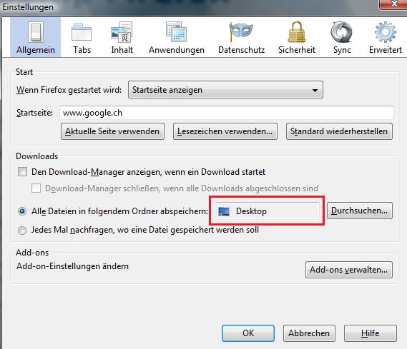Open the Allgemein settings panel icon
407x349 pixels.
click(x=36, y=32)
